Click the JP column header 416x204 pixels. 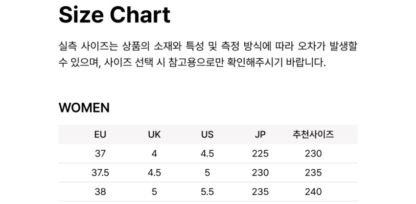click(260, 135)
